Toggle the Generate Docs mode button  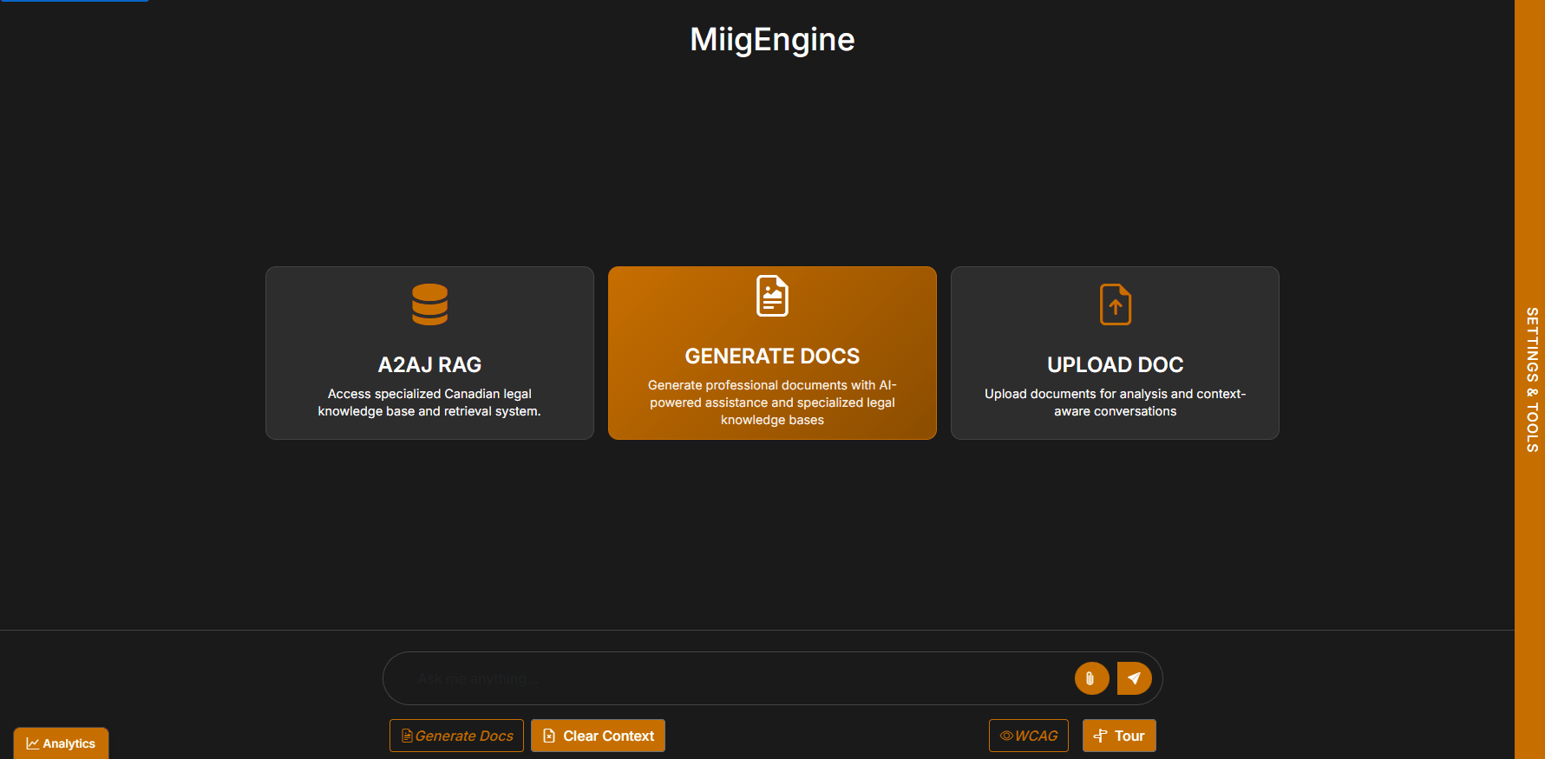point(456,736)
